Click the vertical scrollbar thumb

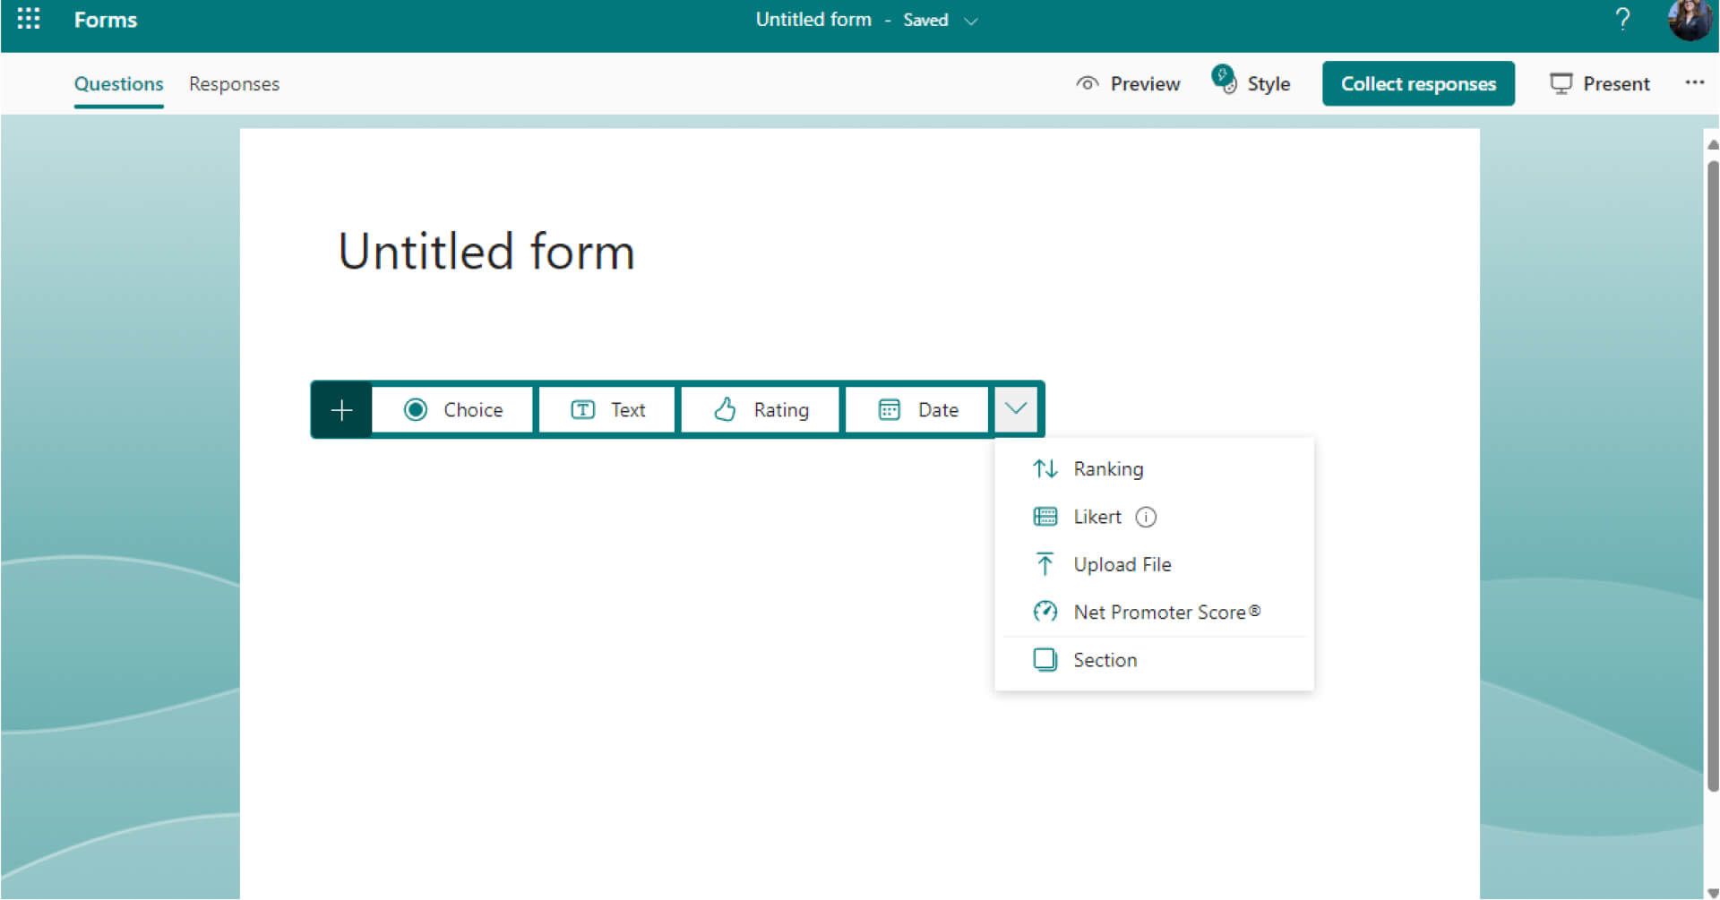[1712, 475]
